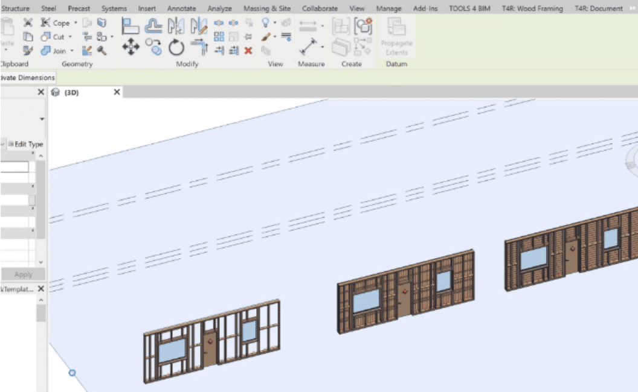Click the Properties scrollbar down arrow
Image resolution: width=638 pixels, height=392 pixels.
click(x=40, y=262)
